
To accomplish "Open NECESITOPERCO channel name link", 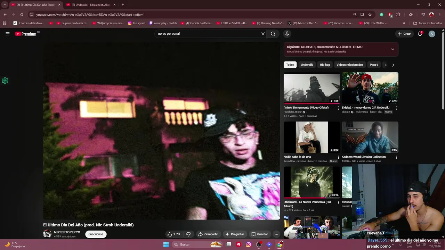I will [67, 232].
